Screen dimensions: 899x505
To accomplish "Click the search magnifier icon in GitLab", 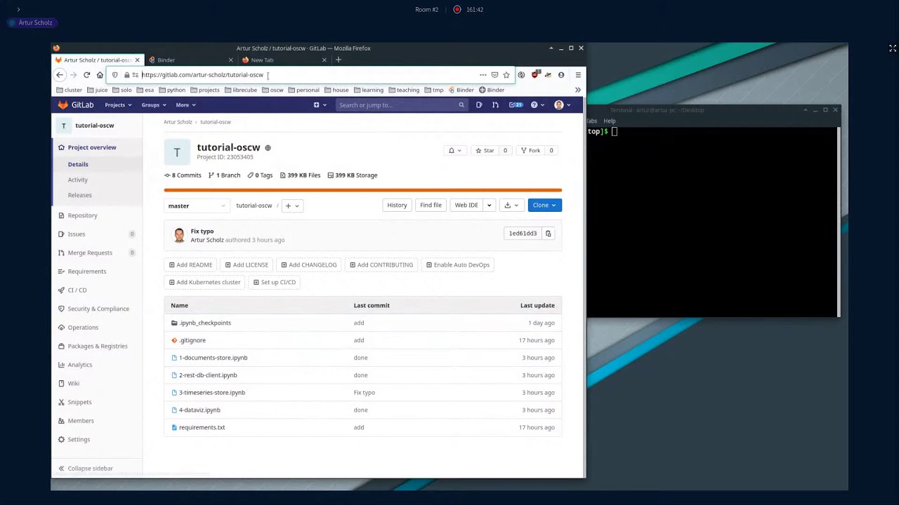I will pos(461,105).
